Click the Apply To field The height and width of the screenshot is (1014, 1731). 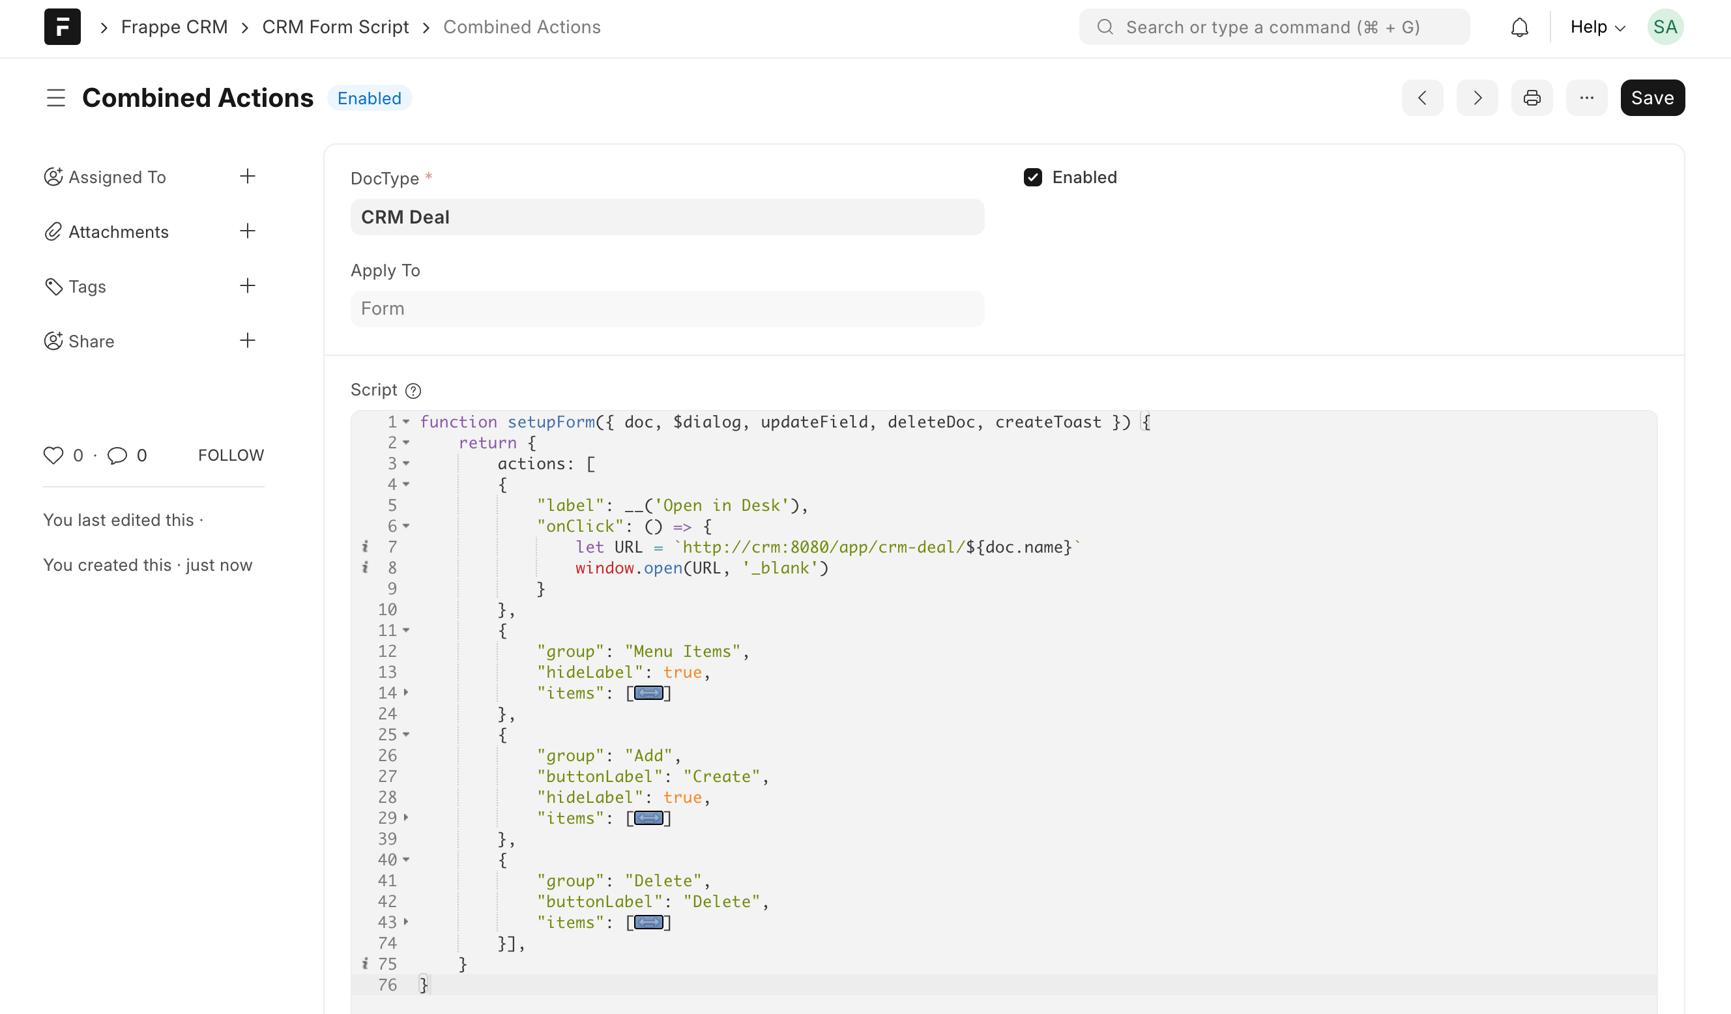click(x=667, y=309)
